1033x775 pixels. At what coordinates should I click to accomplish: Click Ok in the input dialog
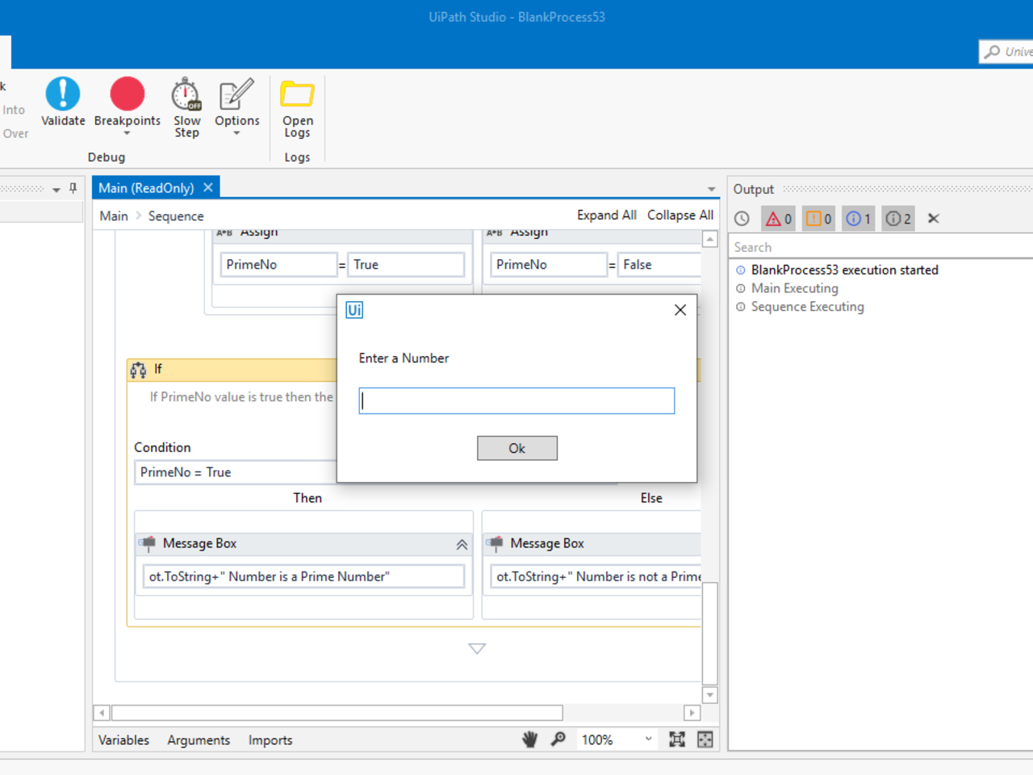517,448
